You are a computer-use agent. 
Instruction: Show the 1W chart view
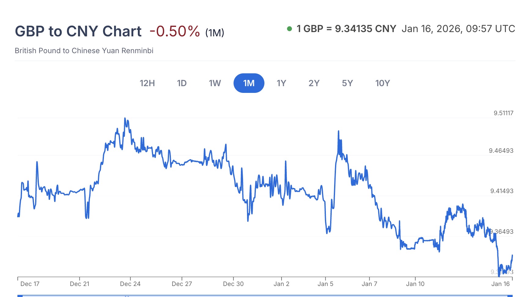[x=215, y=83]
